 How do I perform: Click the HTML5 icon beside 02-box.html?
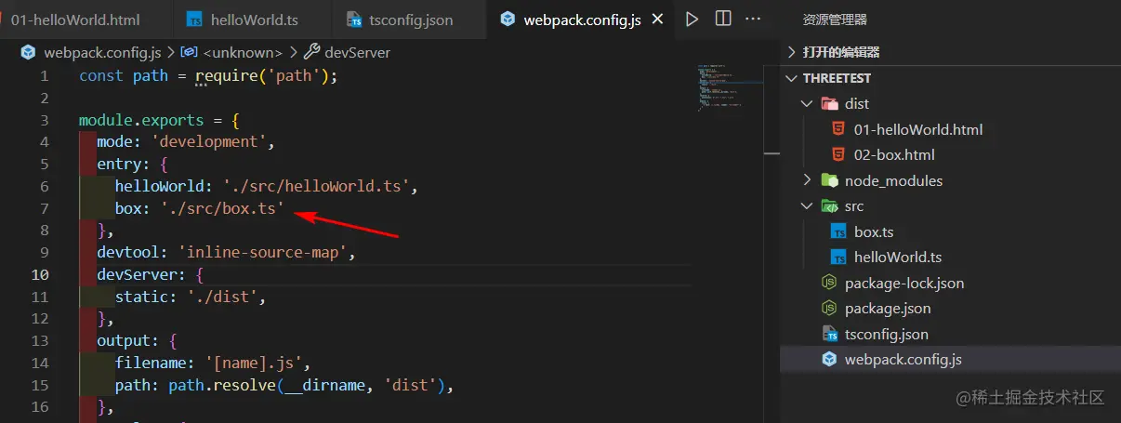click(x=837, y=155)
